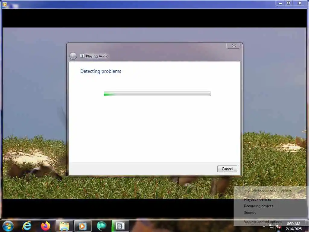The width and height of the screenshot is (309, 232).
Task: Cancel the Playing Audio troubleshooter
Action: pos(227,169)
